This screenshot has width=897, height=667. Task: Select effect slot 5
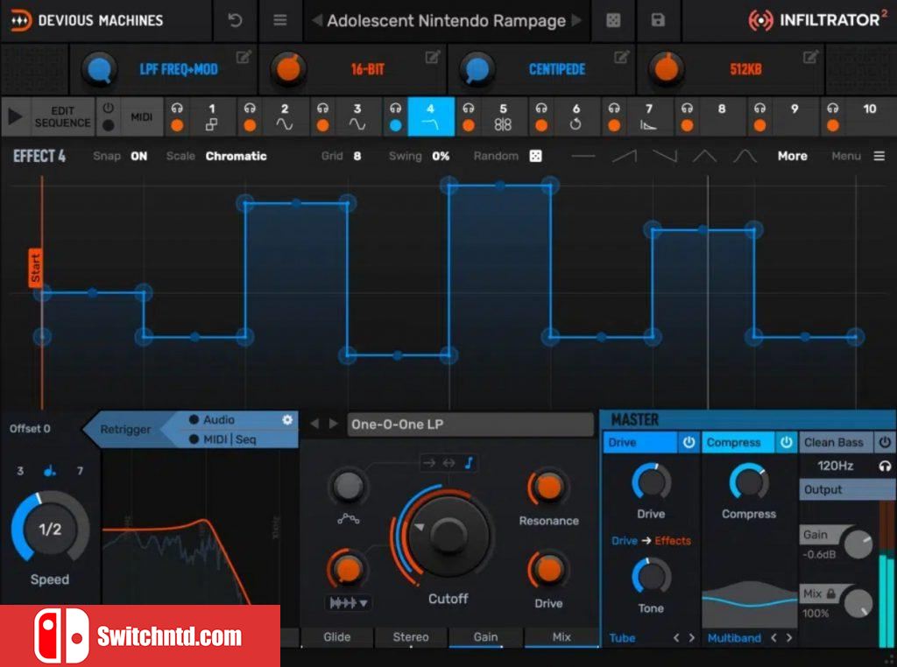click(x=503, y=116)
